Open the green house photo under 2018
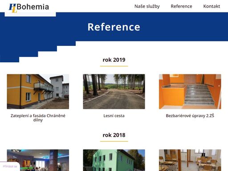Screen dimensions: 228x171 [x=114, y=160]
